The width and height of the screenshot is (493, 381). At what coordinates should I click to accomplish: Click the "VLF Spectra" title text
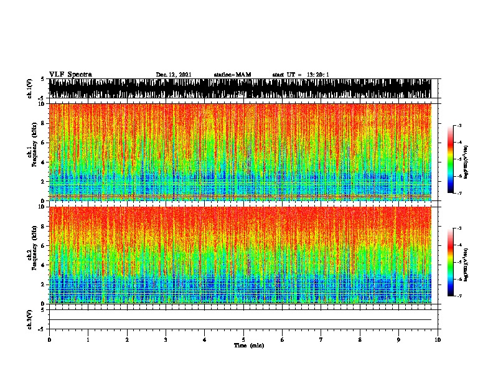click(x=70, y=75)
